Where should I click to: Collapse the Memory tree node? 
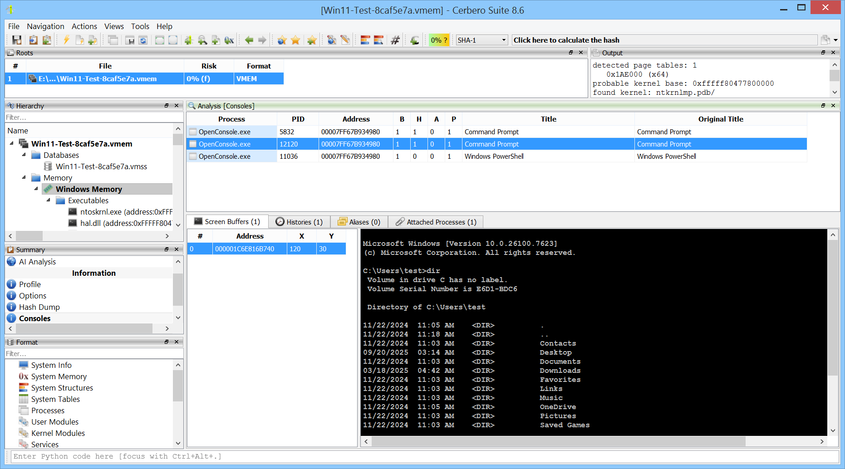pyautogui.click(x=24, y=178)
